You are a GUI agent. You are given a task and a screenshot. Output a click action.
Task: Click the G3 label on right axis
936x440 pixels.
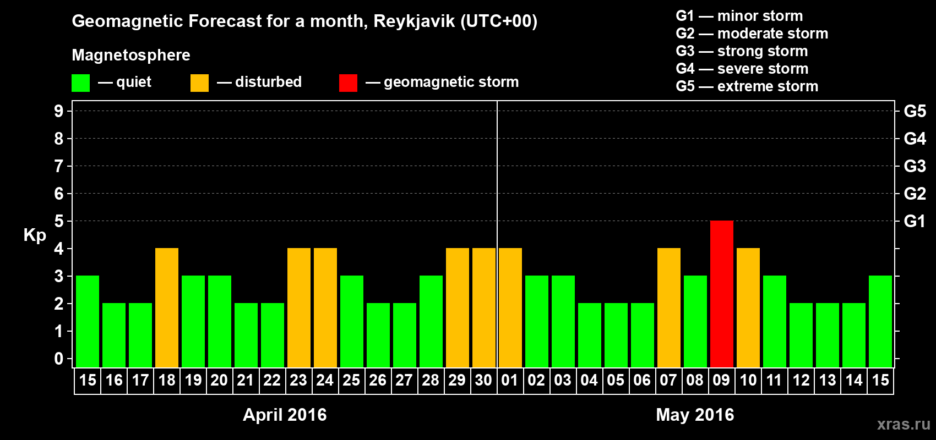[915, 166]
